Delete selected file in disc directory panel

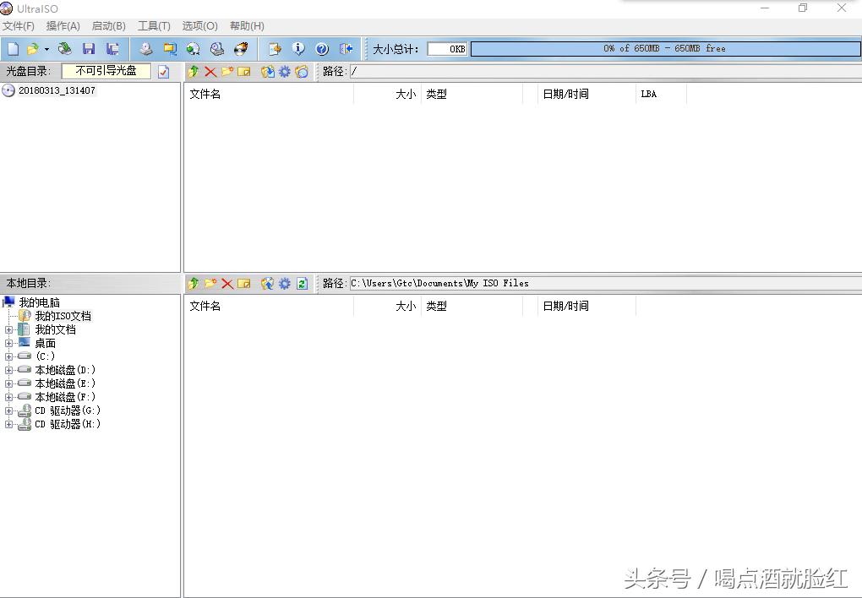point(209,71)
